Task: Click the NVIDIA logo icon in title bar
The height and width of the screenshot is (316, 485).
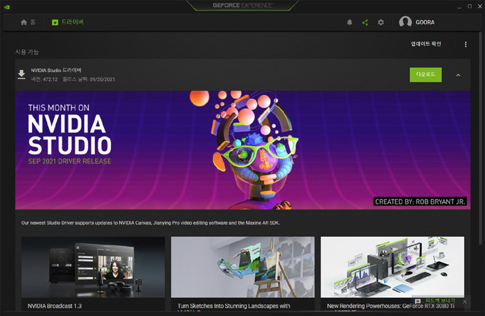Action: coord(7,6)
